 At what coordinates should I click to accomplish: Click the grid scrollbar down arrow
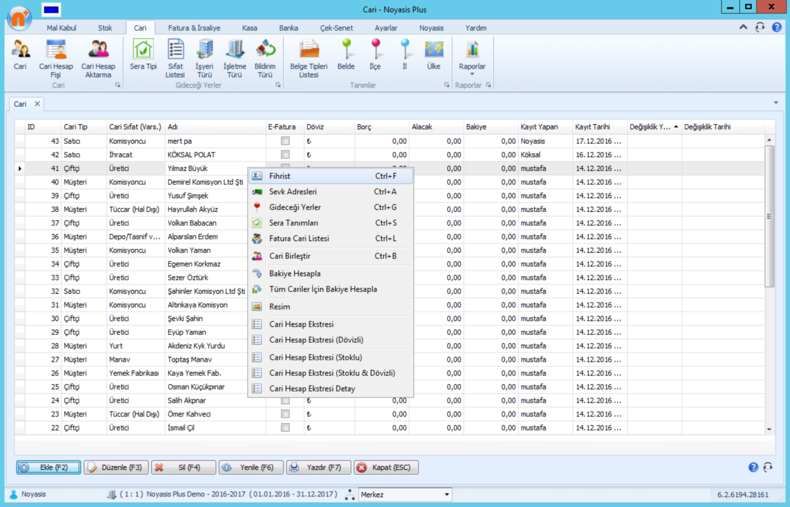tap(769, 429)
